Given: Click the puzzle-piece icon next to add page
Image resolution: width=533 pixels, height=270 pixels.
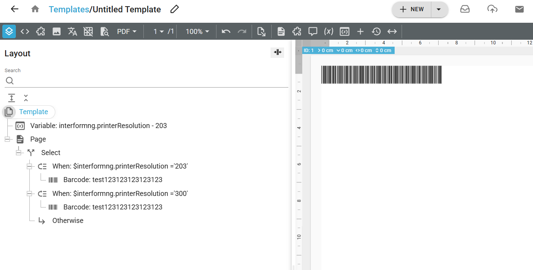Looking at the screenshot, I should pos(297,31).
